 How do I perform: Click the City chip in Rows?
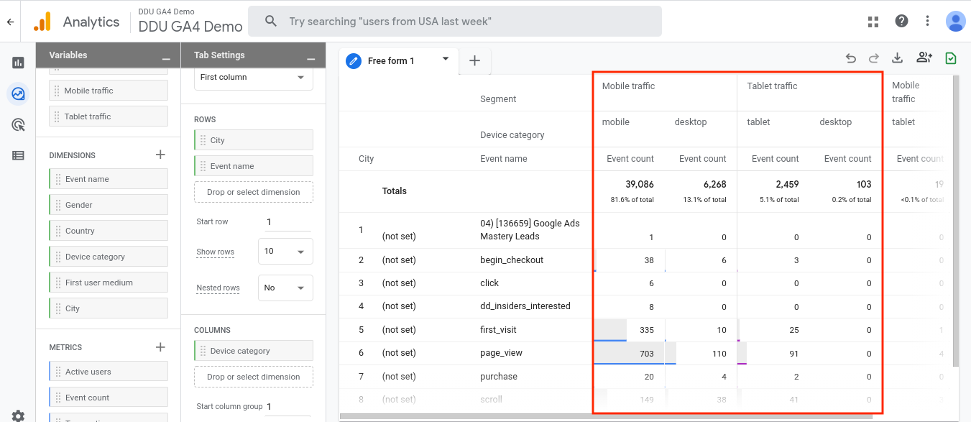[x=254, y=140]
